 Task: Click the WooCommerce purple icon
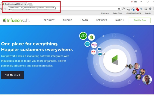94,45
